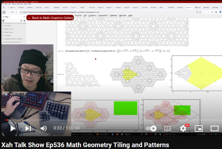Zoom in with the plus button
Viewport: 222px width, 149px height.
[x=17, y=12]
